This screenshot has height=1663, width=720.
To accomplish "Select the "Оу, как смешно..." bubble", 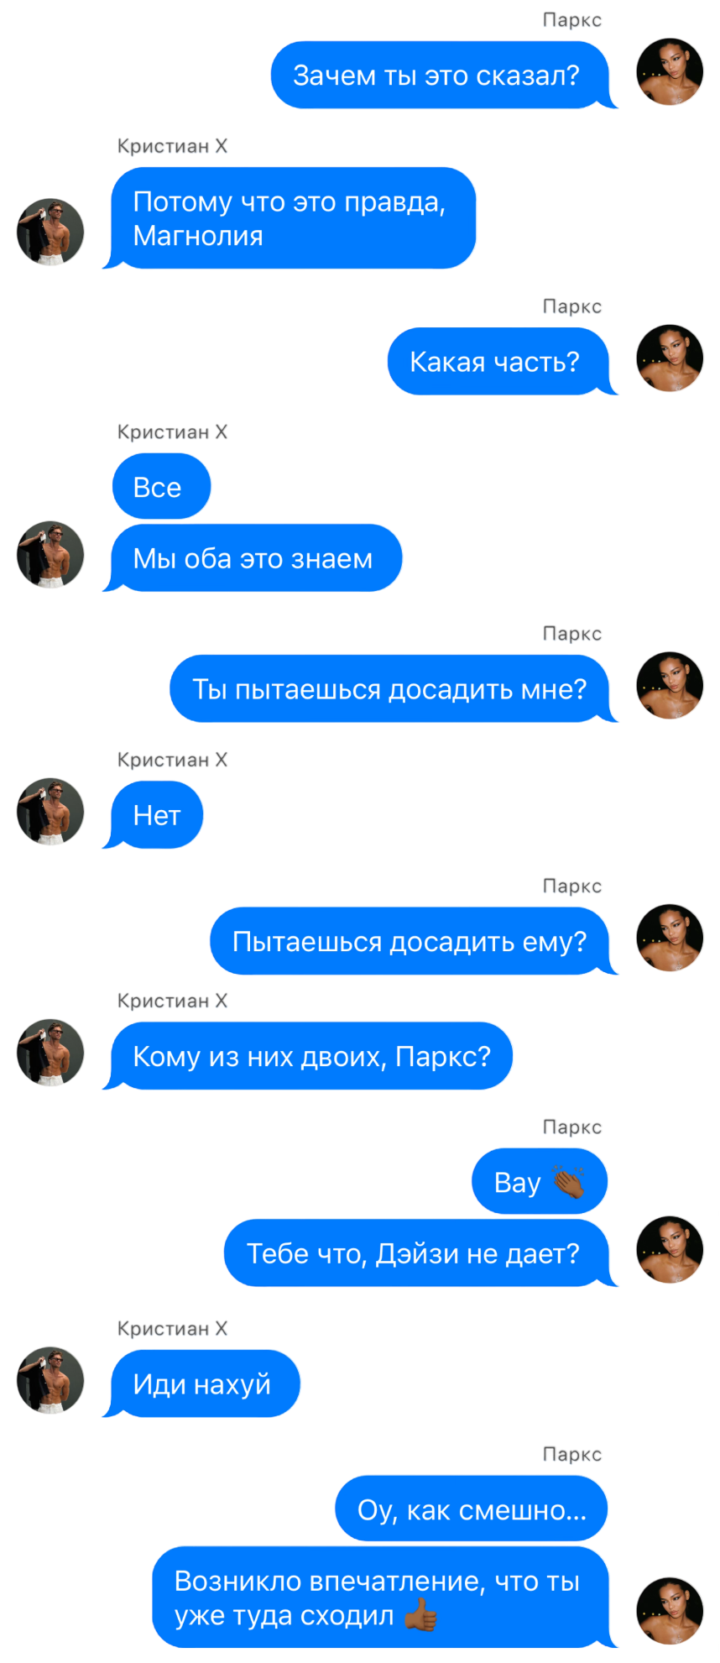I will [x=471, y=1509].
